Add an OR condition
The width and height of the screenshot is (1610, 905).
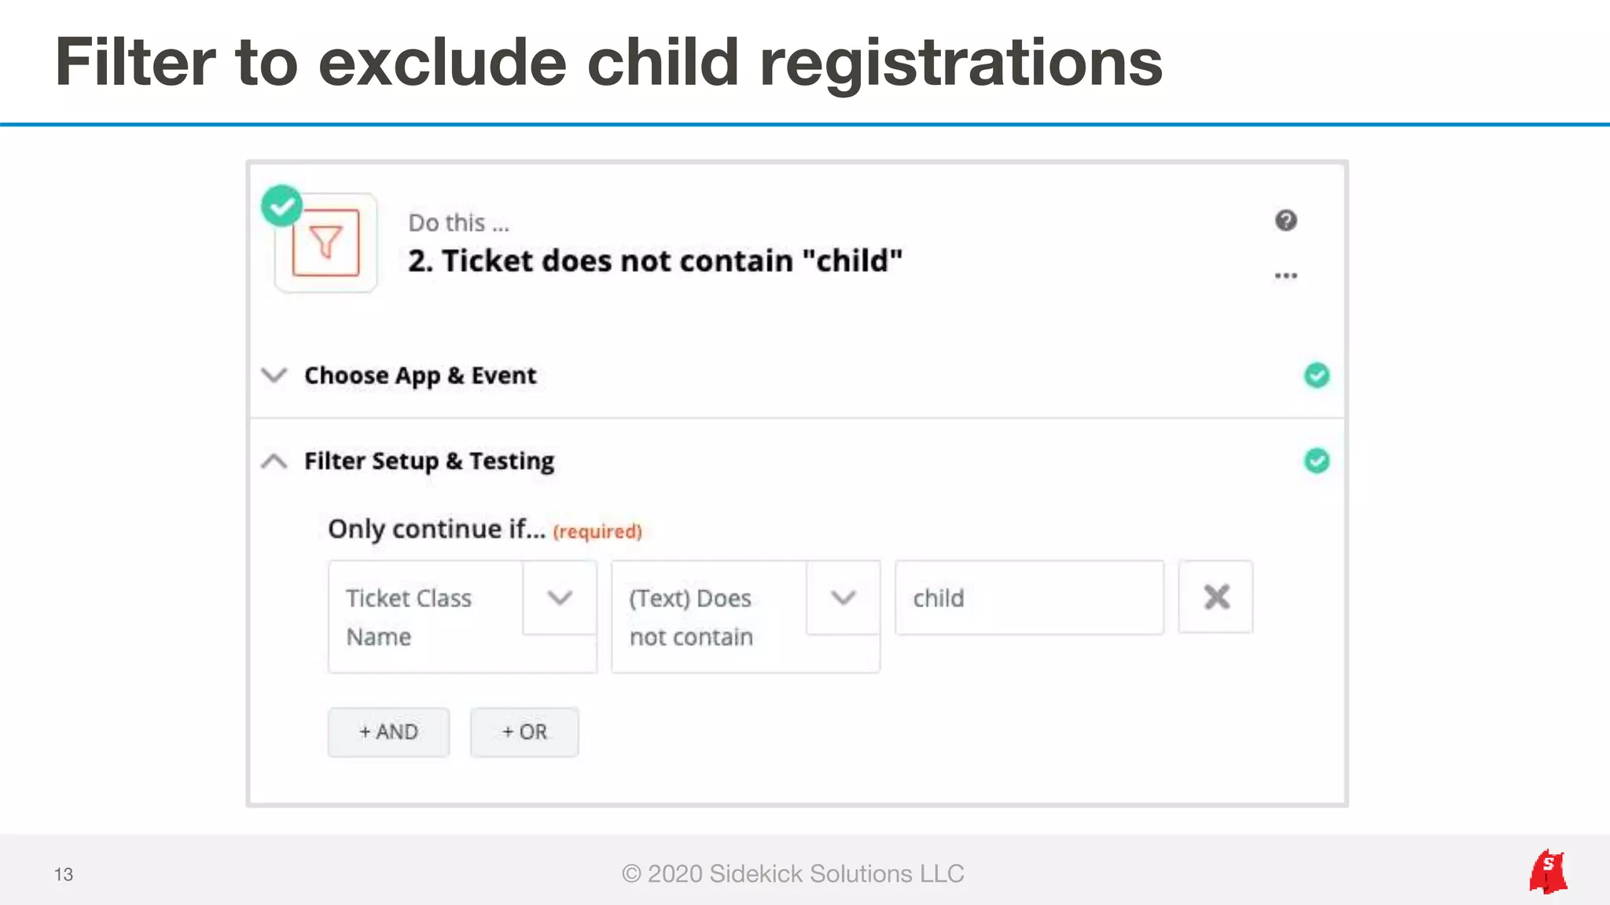click(524, 732)
